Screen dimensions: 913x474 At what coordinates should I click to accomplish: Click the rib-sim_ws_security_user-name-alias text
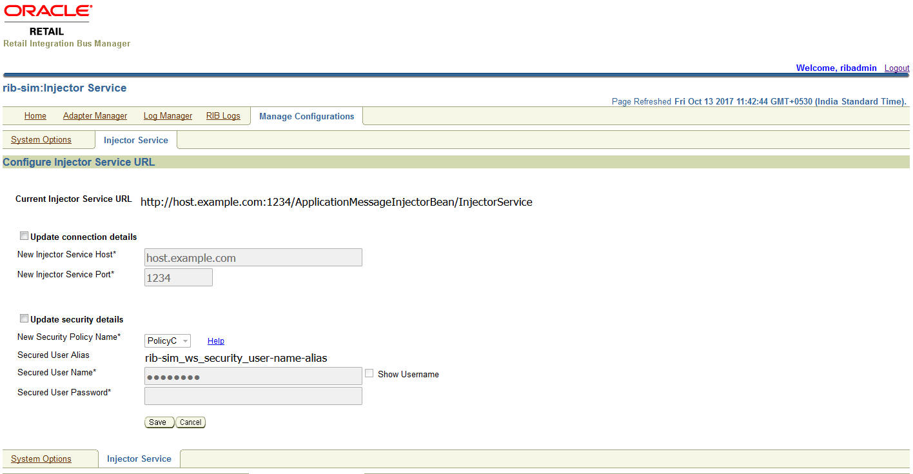[x=236, y=358]
